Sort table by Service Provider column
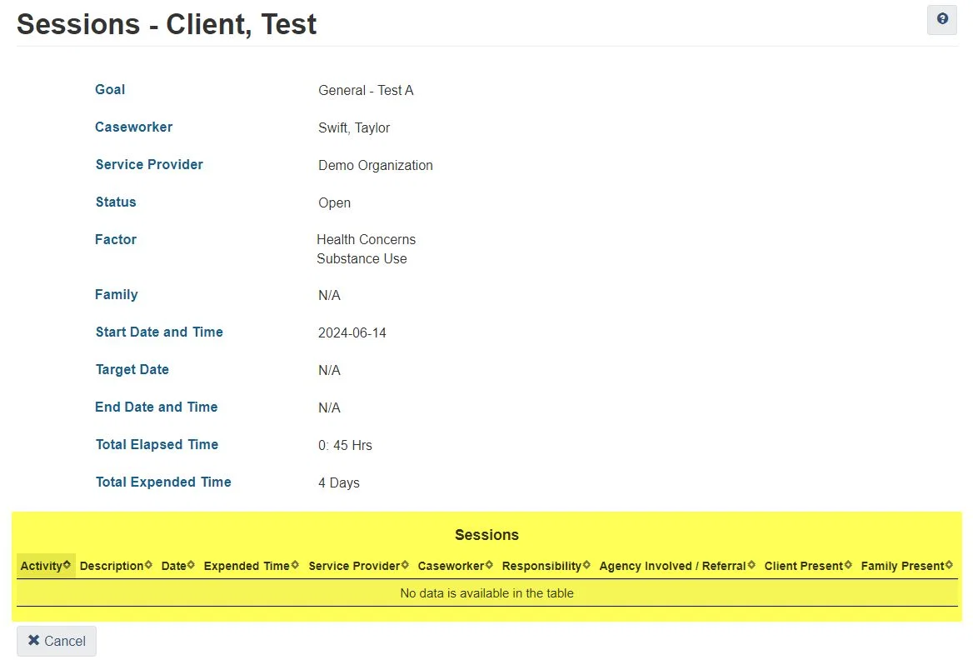The image size is (973, 660). (x=358, y=566)
